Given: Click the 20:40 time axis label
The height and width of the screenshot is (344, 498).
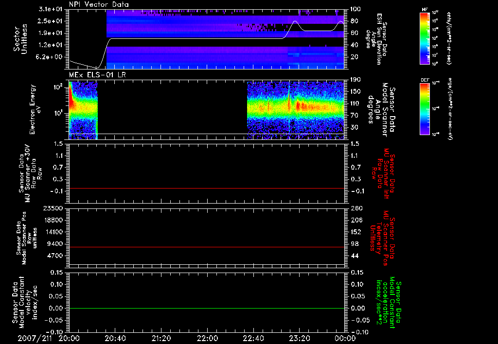Looking at the screenshot, I should coord(115,339).
